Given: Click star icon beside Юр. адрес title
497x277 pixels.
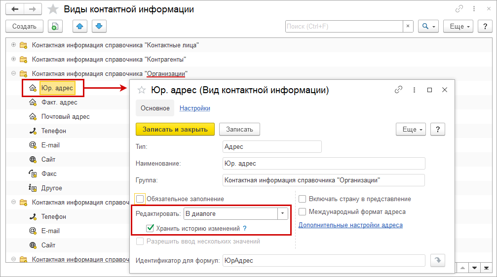Looking at the screenshot, I should pos(142,90).
